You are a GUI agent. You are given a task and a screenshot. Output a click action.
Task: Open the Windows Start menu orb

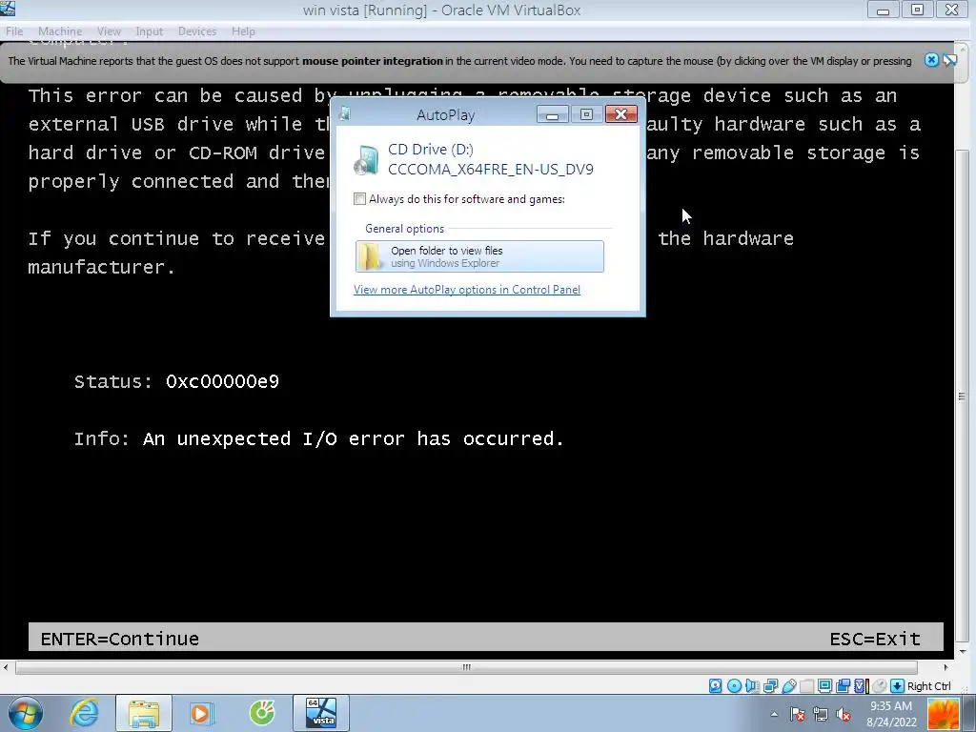click(26, 713)
